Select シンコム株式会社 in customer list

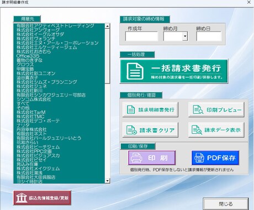point(59,99)
